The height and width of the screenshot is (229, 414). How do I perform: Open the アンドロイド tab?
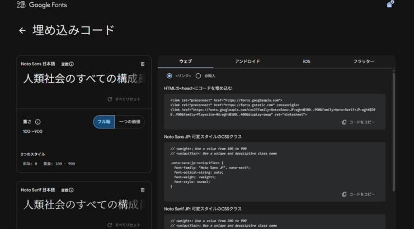pos(247,61)
